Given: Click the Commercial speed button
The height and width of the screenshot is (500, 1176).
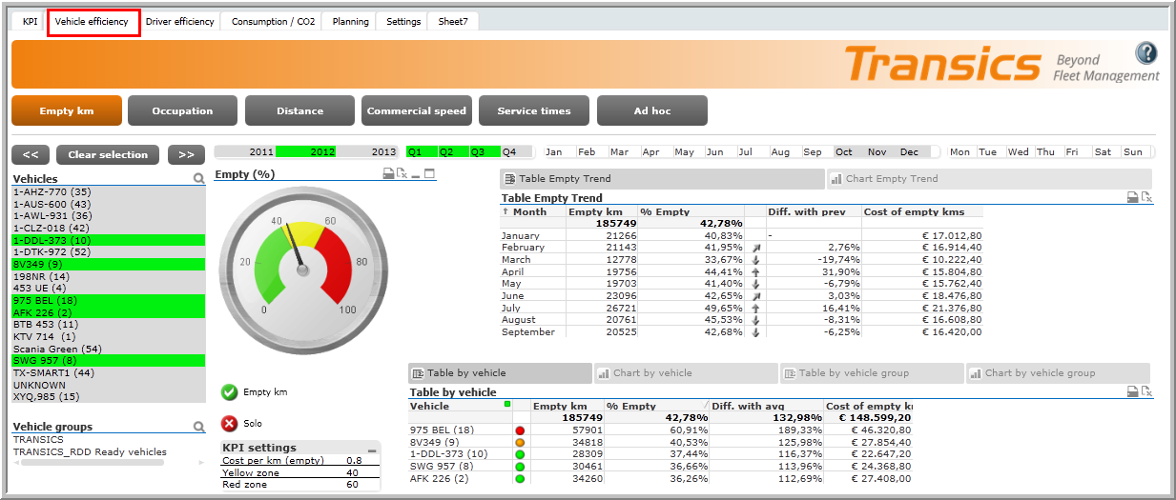Looking at the screenshot, I should 417,111.
